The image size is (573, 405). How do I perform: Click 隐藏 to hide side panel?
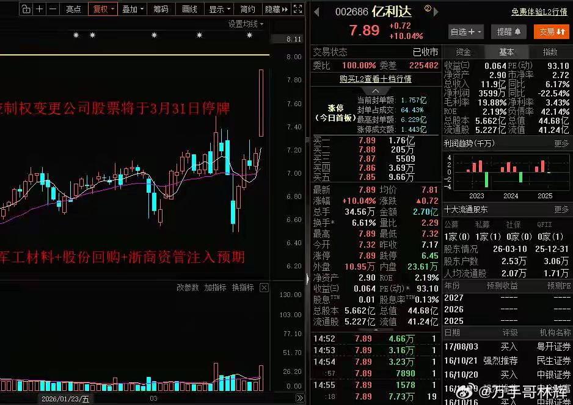tap(276, 9)
